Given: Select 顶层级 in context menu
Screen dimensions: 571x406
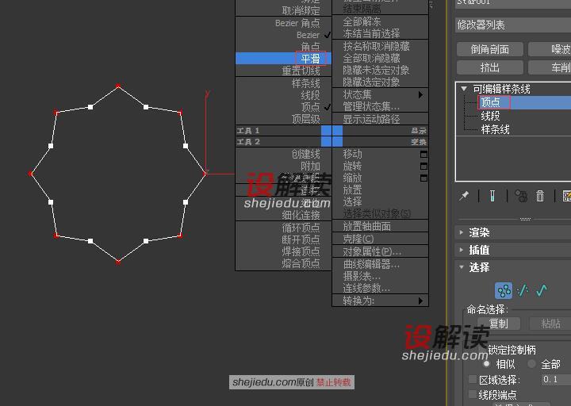Looking at the screenshot, I should [305, 119].
